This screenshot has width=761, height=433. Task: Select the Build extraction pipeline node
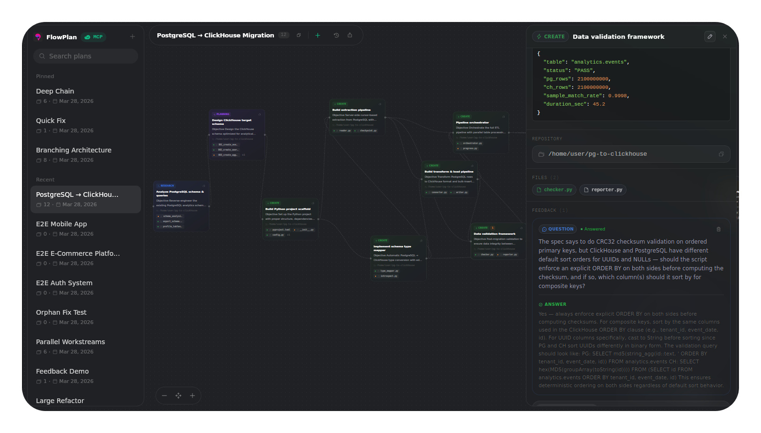pos(357,117)
